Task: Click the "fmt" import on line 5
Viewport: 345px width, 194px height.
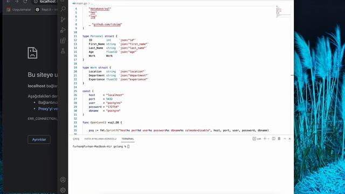Action: [93, 12]
